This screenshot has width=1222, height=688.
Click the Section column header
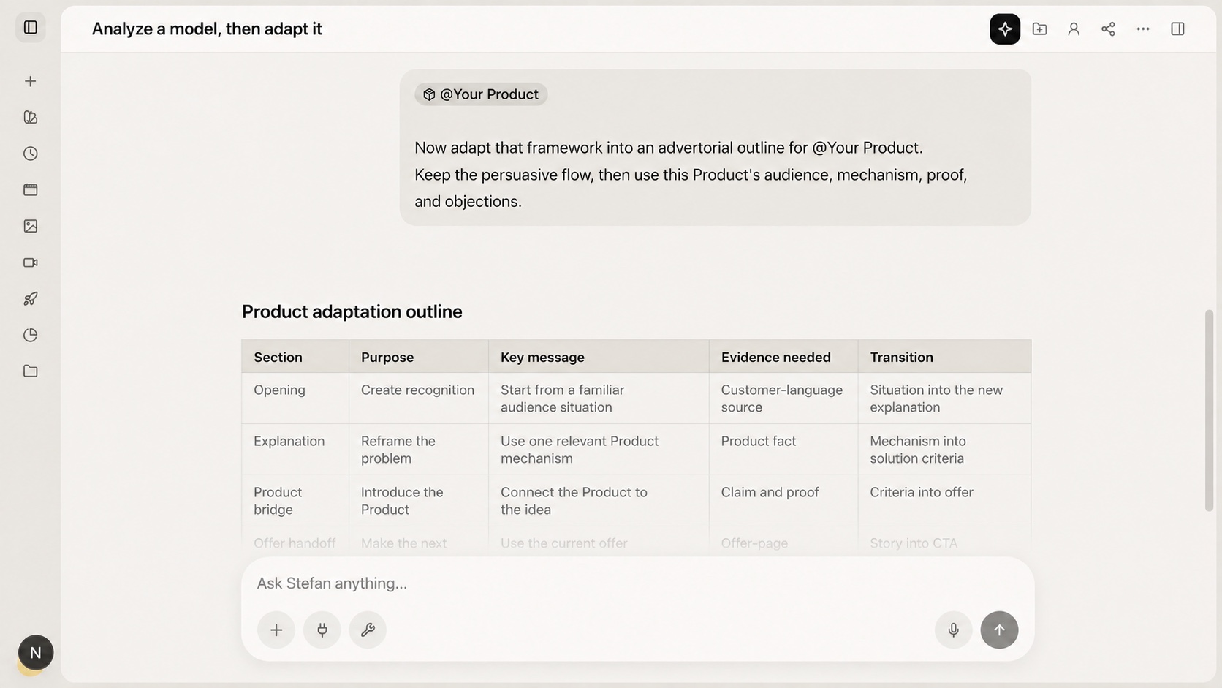[295, 357]
